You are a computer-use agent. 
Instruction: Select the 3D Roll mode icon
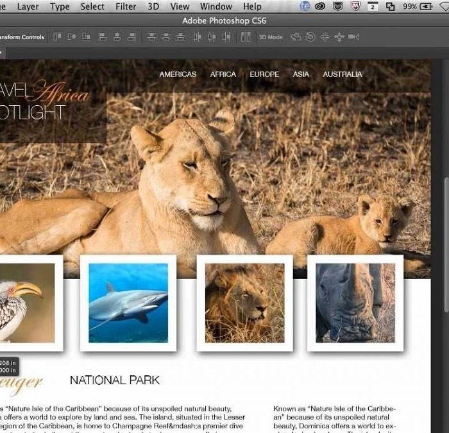(x=310, y=37)
